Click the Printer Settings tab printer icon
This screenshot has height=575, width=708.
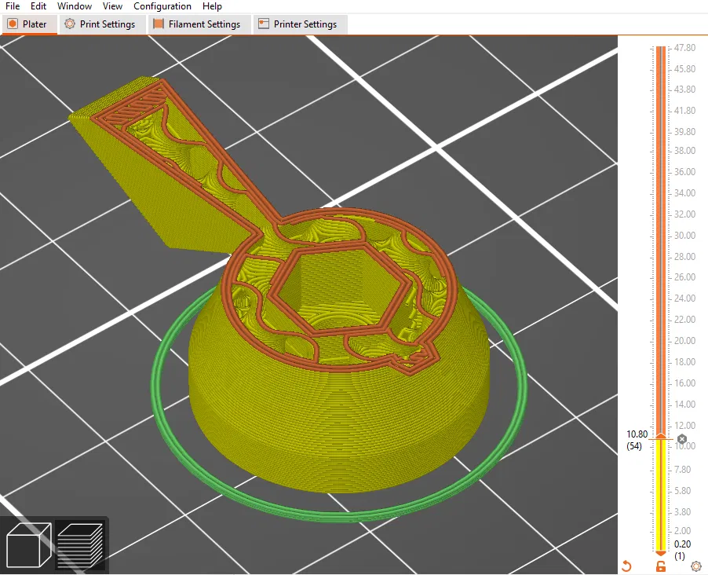coord(263,24)
